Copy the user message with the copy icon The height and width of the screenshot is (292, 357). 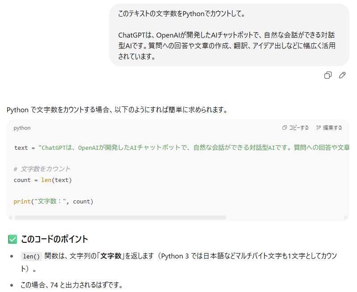tap(328, 75)
